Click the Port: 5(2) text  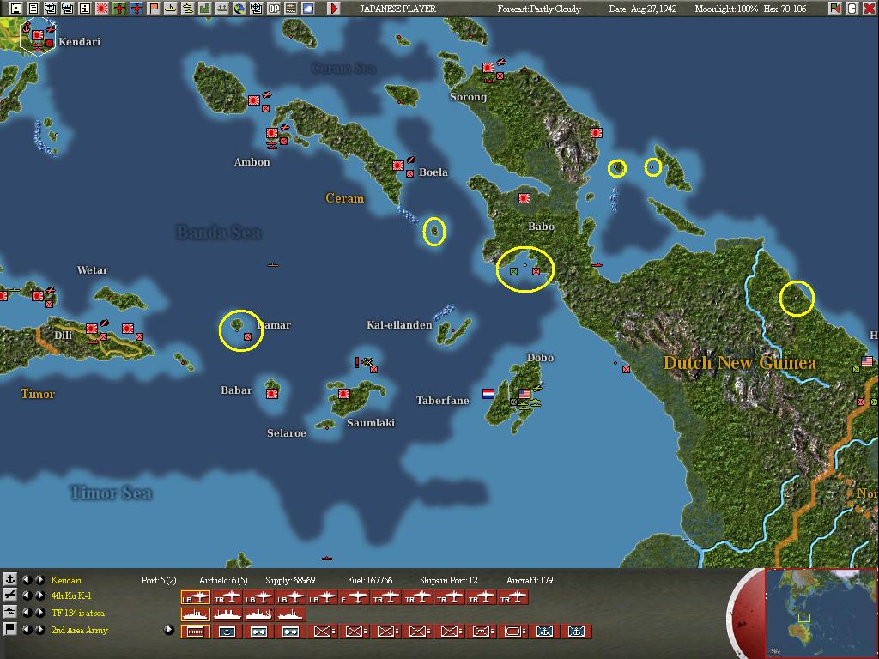(159, 580)
